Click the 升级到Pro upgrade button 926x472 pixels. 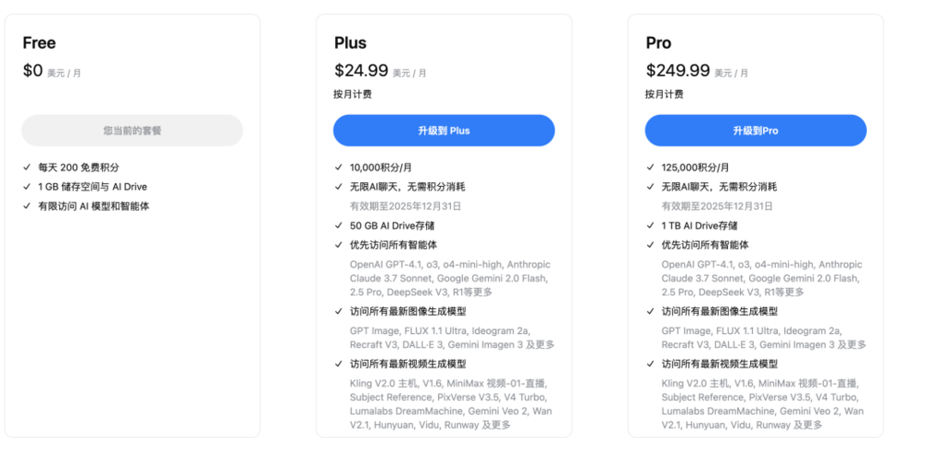pos(756,130)
